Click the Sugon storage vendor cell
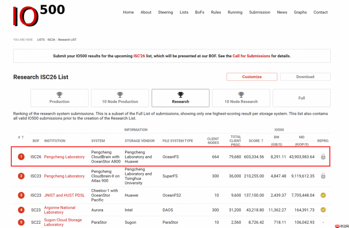This screenshot has height=228, width=349. click(130, 222)
